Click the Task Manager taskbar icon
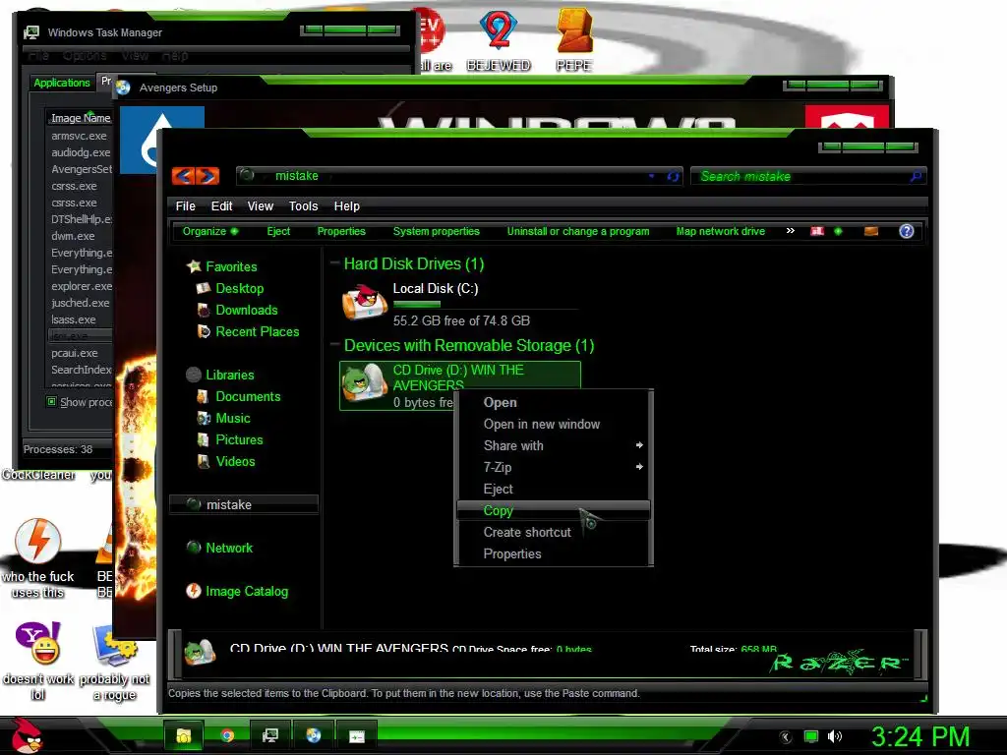 [269, 735]
